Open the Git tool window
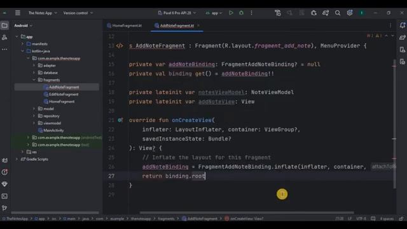Screen dimensions: 407x229 4,208
